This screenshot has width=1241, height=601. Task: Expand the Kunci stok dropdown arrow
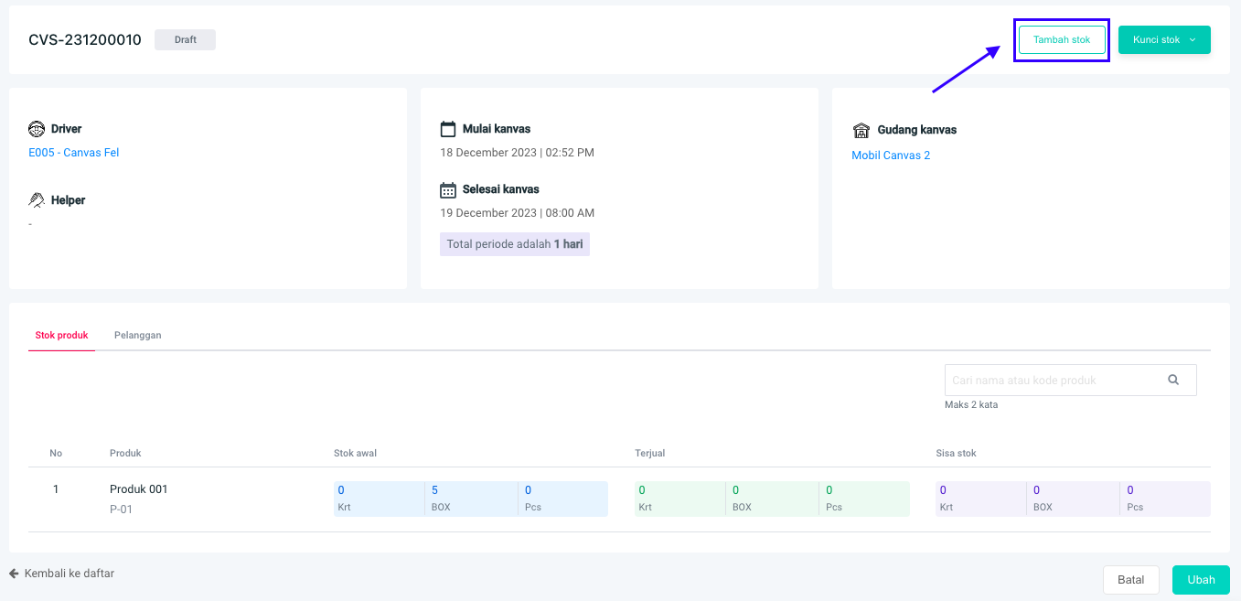tap(1193, 40)
